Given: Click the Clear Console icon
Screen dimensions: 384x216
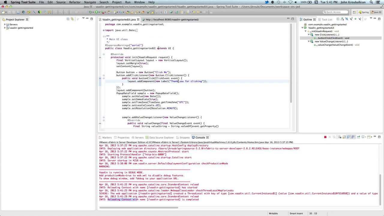Looking at the screenshot, I should (340, 137).
